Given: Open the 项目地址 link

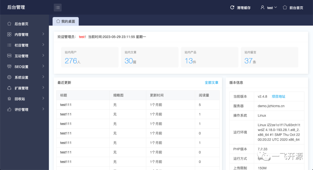Looking at the screenshot, I should click(279, 96).
